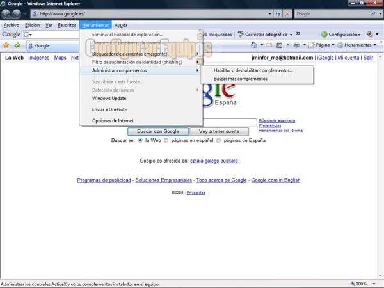Open the Archivo menu
Viewport: 384px width, 288px height.
12,25
